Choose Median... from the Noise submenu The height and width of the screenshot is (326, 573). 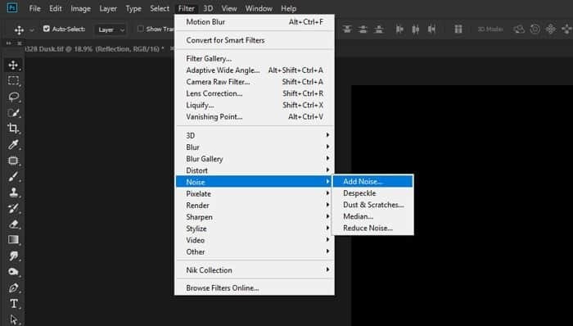point(372,217)
